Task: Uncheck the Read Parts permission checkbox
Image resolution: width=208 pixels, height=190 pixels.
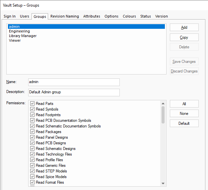Action: [x=33, y=104]
